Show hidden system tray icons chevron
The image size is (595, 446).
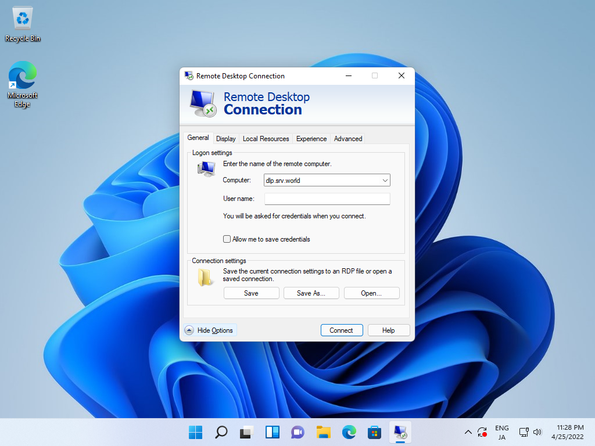pos(468,432)
